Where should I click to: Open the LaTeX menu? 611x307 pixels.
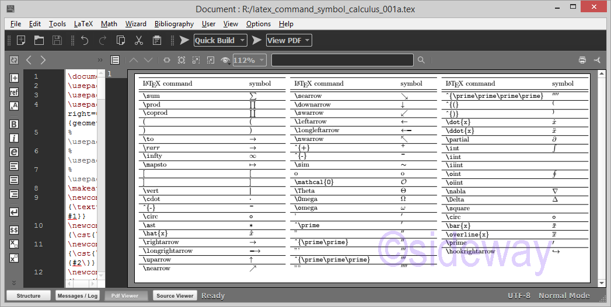tap(83, 24)
